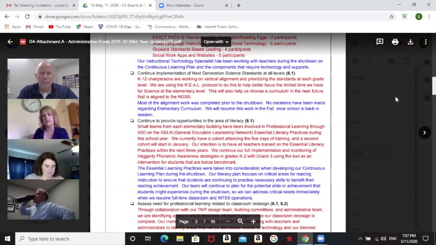Click the current page number field
The height and width of the screenshot is (245, 436).
pyautogui.click(x=196, y=222)
